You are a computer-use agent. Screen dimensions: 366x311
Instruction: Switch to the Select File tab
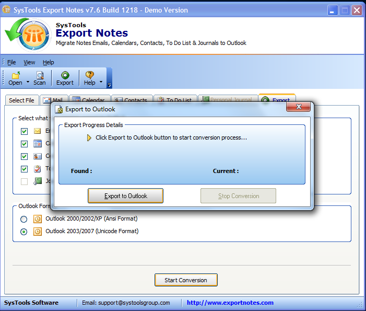click(21, 100)
